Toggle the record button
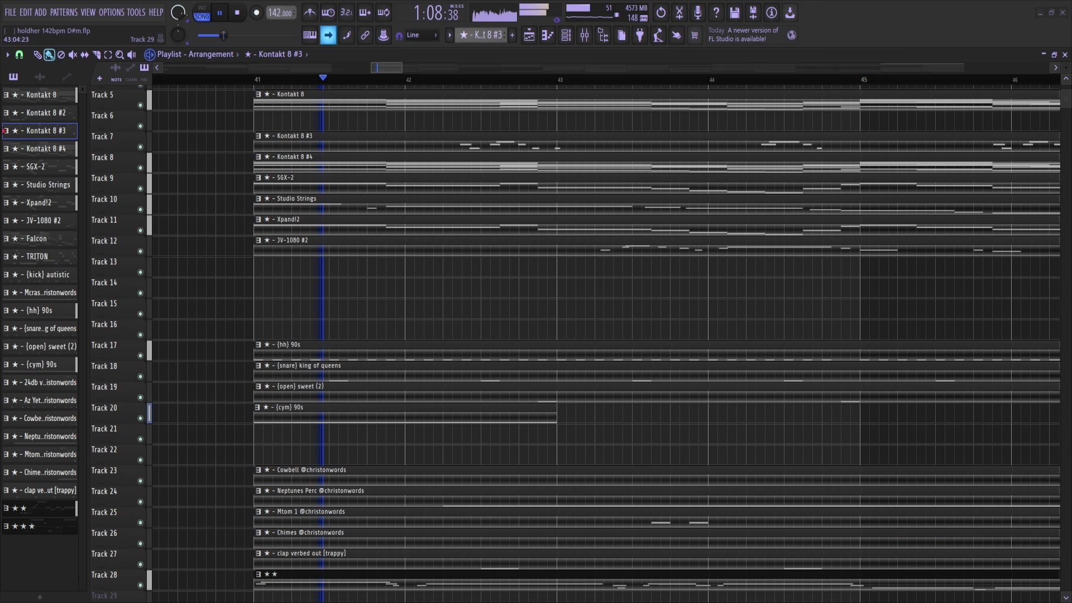The height and width of the screenshot is (603, 1072). point(256,12)
